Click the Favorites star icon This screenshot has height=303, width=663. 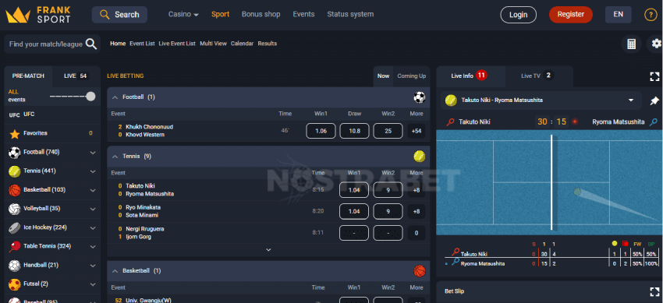[x=15, y=134]
